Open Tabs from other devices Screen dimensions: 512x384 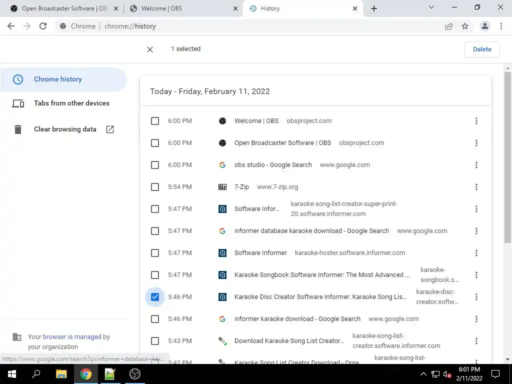coord(63,103)
